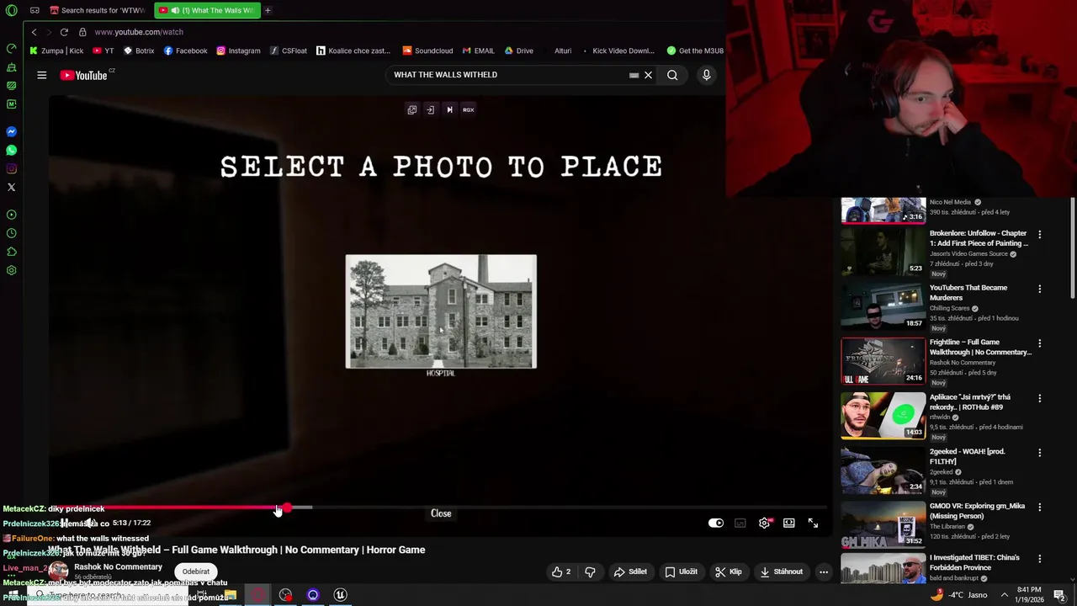1077x606 pixels.
Task: Click the skip-next overlay icon above video
Action: [x=449, y=109]
